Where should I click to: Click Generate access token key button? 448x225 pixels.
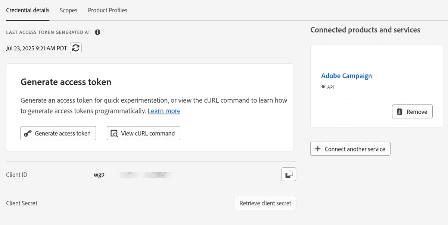tap(58, 133)
